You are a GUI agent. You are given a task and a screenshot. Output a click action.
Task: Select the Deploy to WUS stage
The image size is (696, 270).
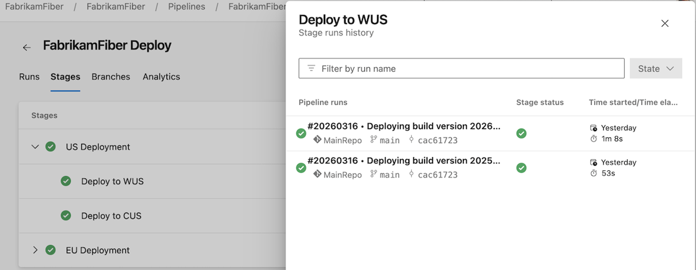[x=113, y=181]
